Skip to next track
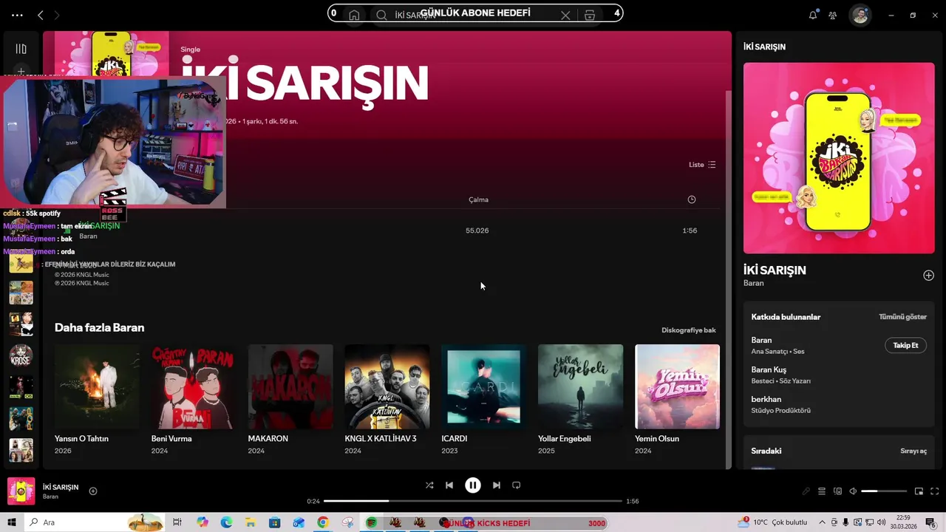The height and width of the screenshot is (532, 946). [497, 485]
